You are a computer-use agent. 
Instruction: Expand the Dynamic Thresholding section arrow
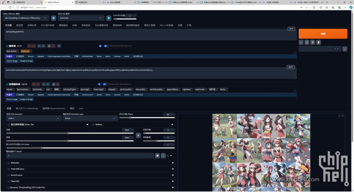173,188
